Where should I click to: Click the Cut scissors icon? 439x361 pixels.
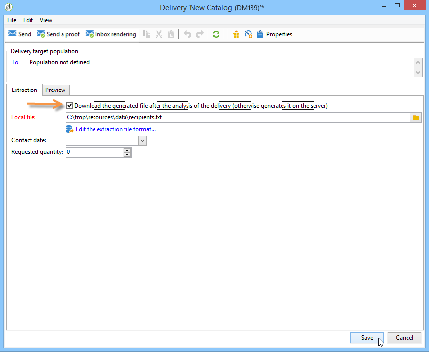tap(159, 34)
